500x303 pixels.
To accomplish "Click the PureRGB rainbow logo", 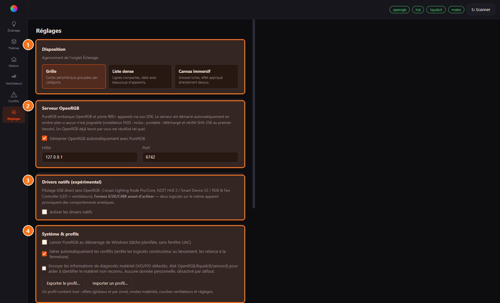I will point(14,9).
